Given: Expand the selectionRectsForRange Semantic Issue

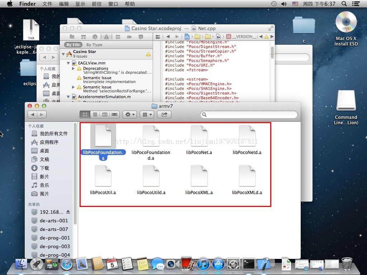Looking at the screenshot, I should pos(73,87).
